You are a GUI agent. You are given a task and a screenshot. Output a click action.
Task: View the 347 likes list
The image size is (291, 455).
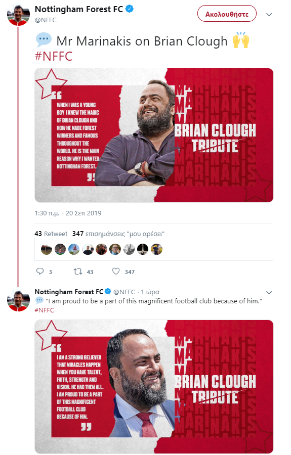coord(118,234)
